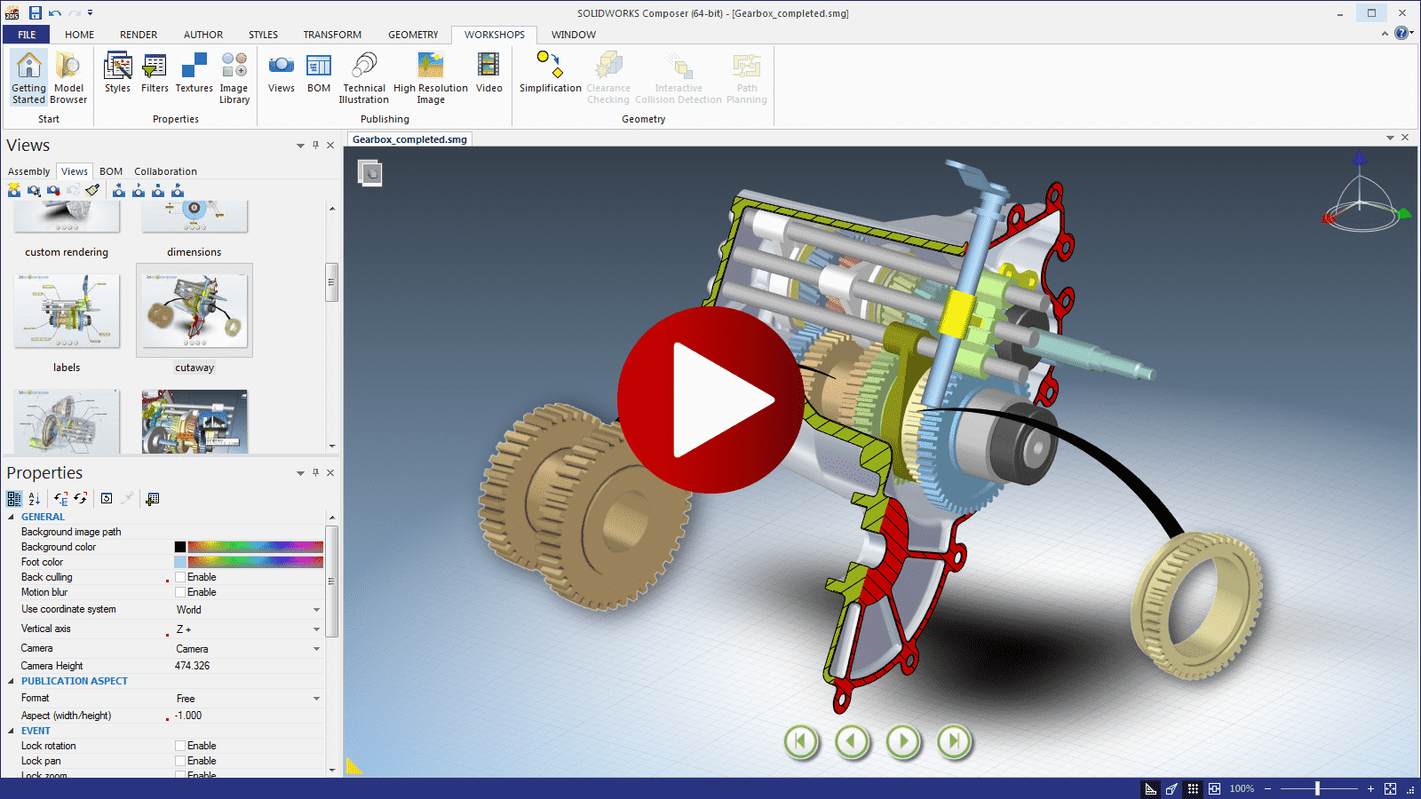The height and width of the screenshot is (799, 1421).
Task: Collapse the GENERAL properties section
Action: tap(12, 517)
